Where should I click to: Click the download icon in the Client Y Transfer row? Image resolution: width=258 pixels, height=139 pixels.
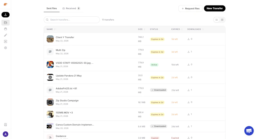(x=189, y=39)
